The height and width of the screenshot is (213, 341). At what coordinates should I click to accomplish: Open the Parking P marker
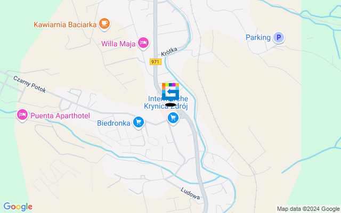coord(279,37)
